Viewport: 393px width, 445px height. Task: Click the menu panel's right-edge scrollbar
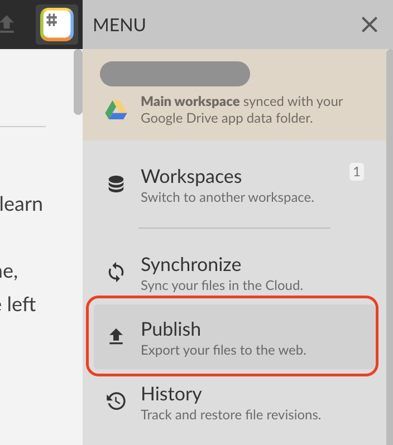(390, 247)
